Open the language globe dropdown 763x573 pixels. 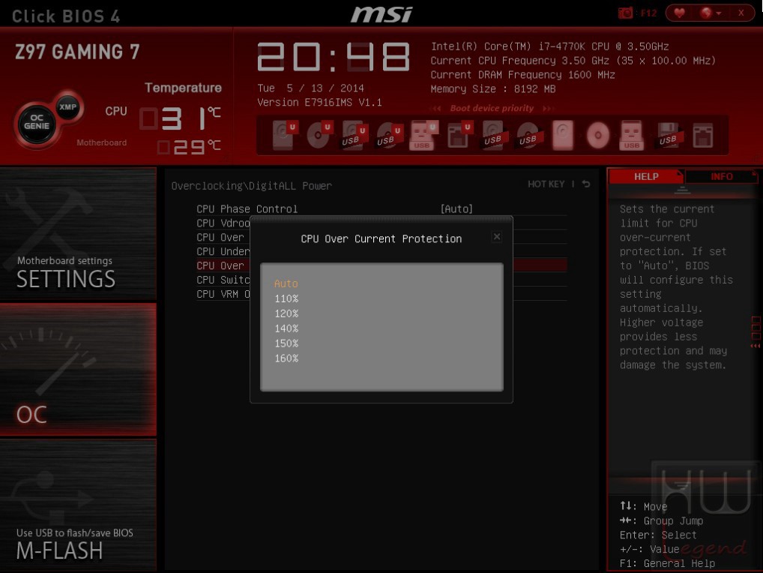[711, 13]
